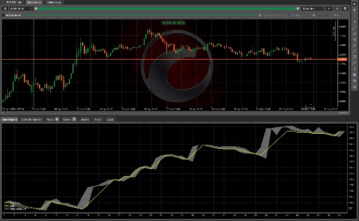Click the green profit label above chart
The width and height of the screenshot is (359, 221).
pyautogui.click(x=174, y=23)
